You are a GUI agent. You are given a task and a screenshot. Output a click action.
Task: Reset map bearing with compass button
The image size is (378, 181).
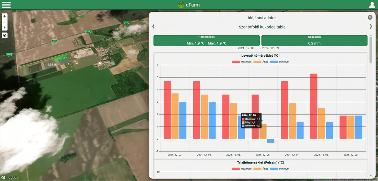click(4, 28)
